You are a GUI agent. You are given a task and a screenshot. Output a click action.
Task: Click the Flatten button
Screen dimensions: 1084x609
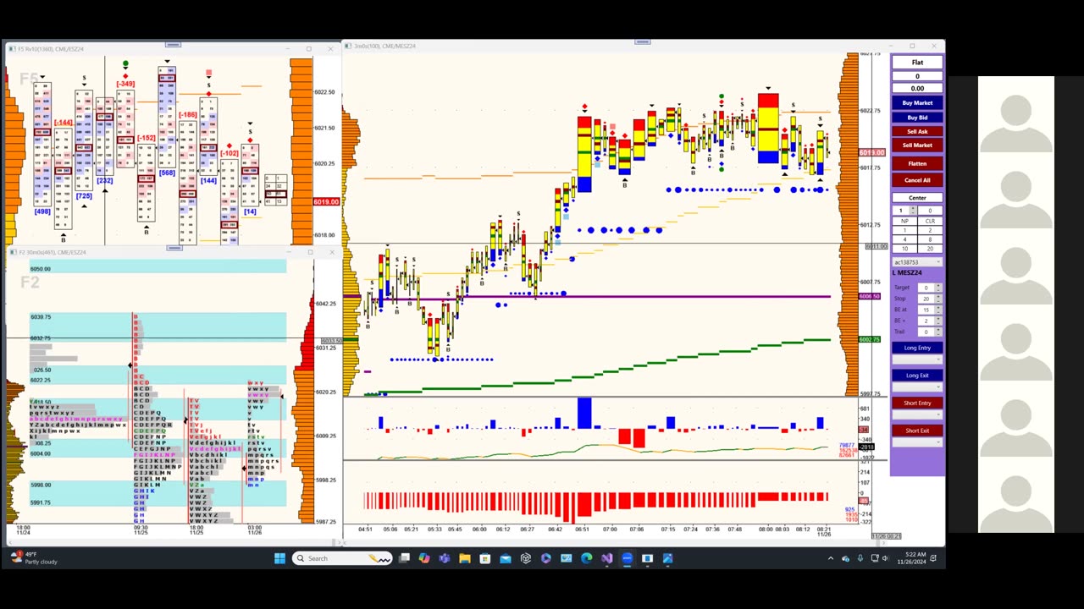(x=917, y=163)
